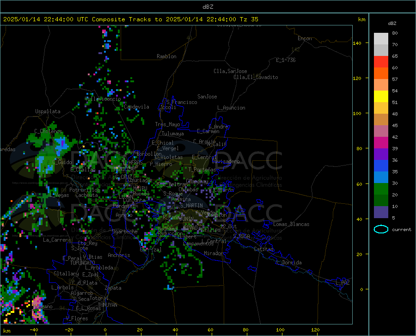Click the E_Vergel place label
The width and height of the screenshot is (416, 336).
168,148
